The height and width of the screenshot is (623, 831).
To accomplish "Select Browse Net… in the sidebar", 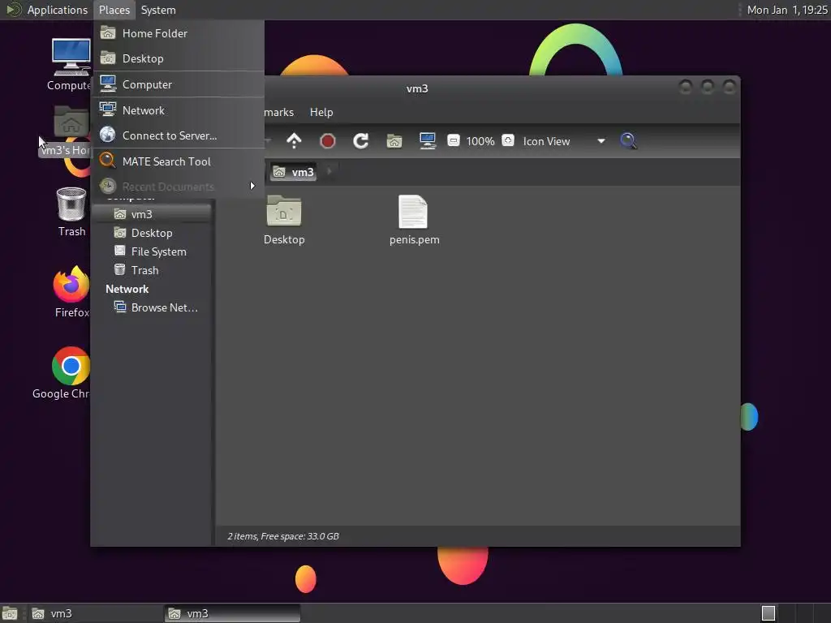I will click(152, 307).
